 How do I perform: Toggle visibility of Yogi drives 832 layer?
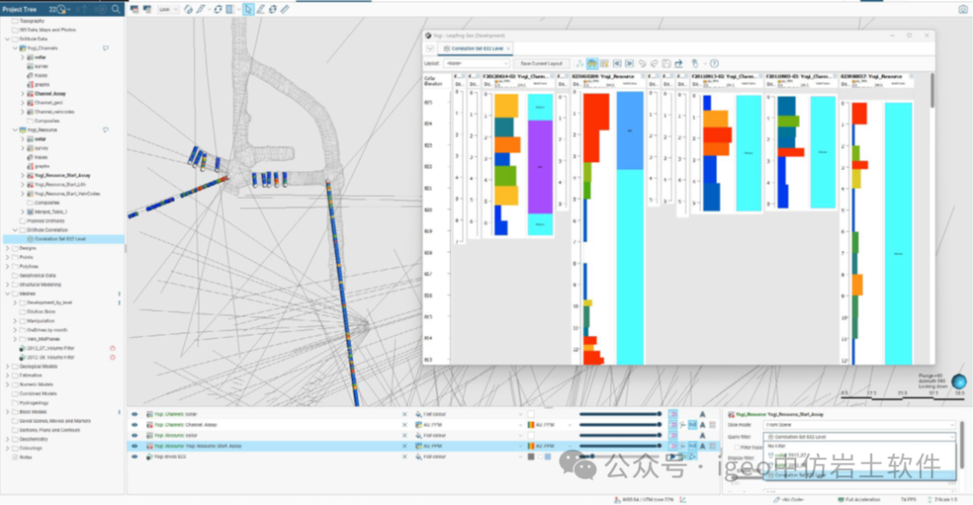click(135, 456)
